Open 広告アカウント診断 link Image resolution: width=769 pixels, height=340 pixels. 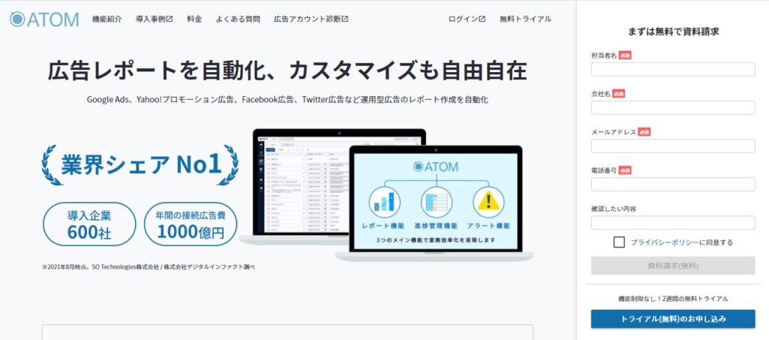pos(311,19)
